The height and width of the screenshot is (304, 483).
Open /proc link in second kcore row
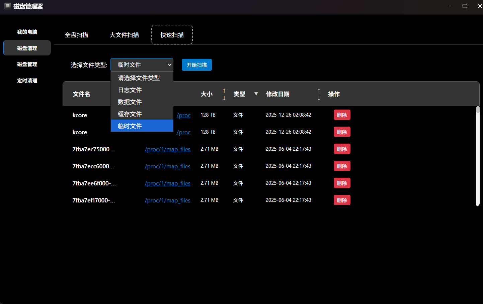tap(183, 132)
